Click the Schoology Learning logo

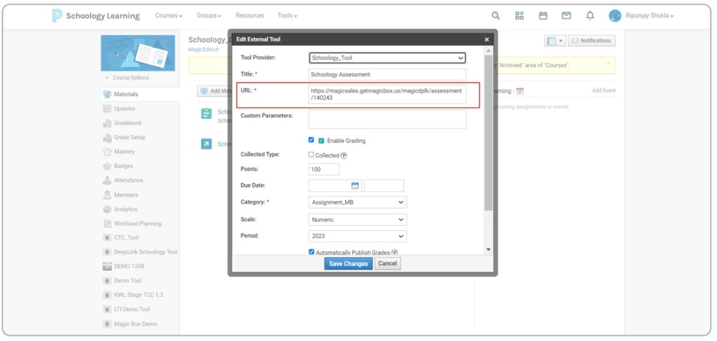96,15
